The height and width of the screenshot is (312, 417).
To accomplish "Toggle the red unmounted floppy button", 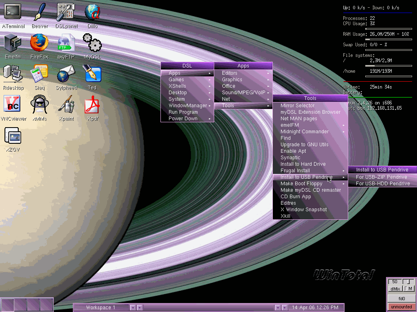I will 401,307.
